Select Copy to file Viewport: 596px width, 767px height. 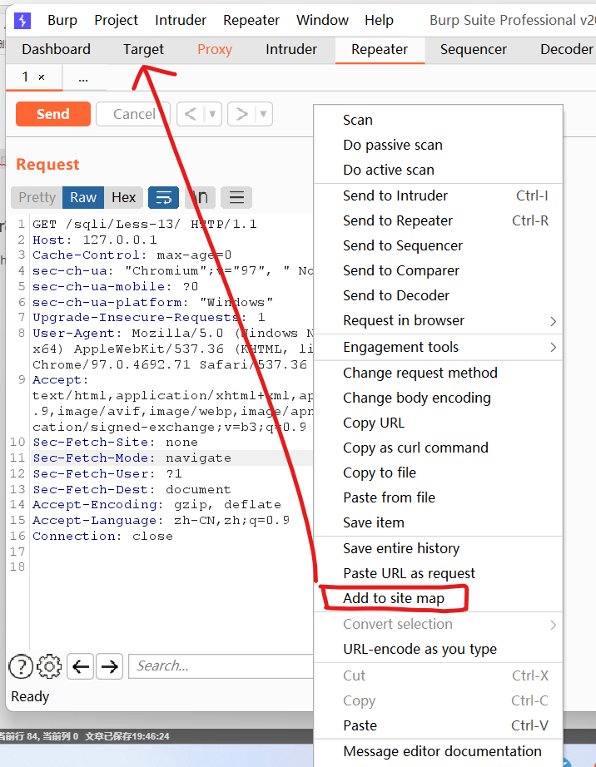coord(438,473)
